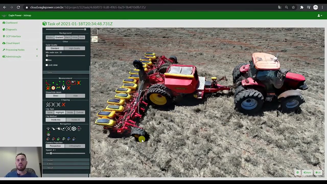The height and width of the screenshot is (184, 327).
Task: Expand Processing Nodes submenu
Action: click(20, 50)
